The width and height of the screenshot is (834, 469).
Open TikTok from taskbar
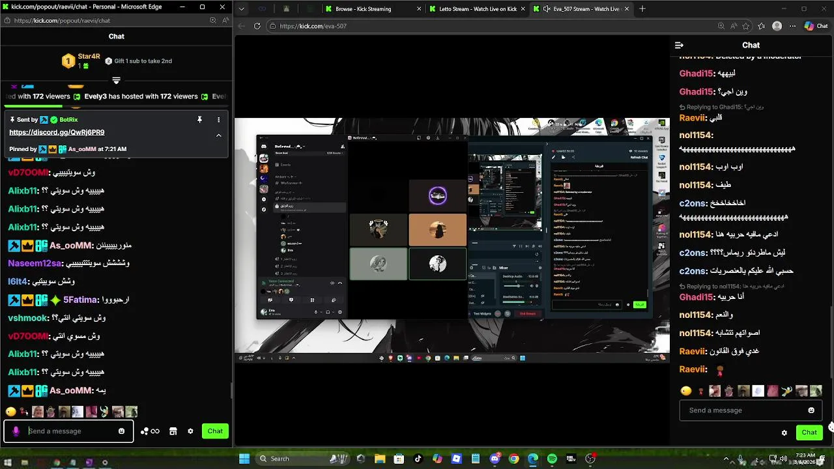(x=418, y=459)
